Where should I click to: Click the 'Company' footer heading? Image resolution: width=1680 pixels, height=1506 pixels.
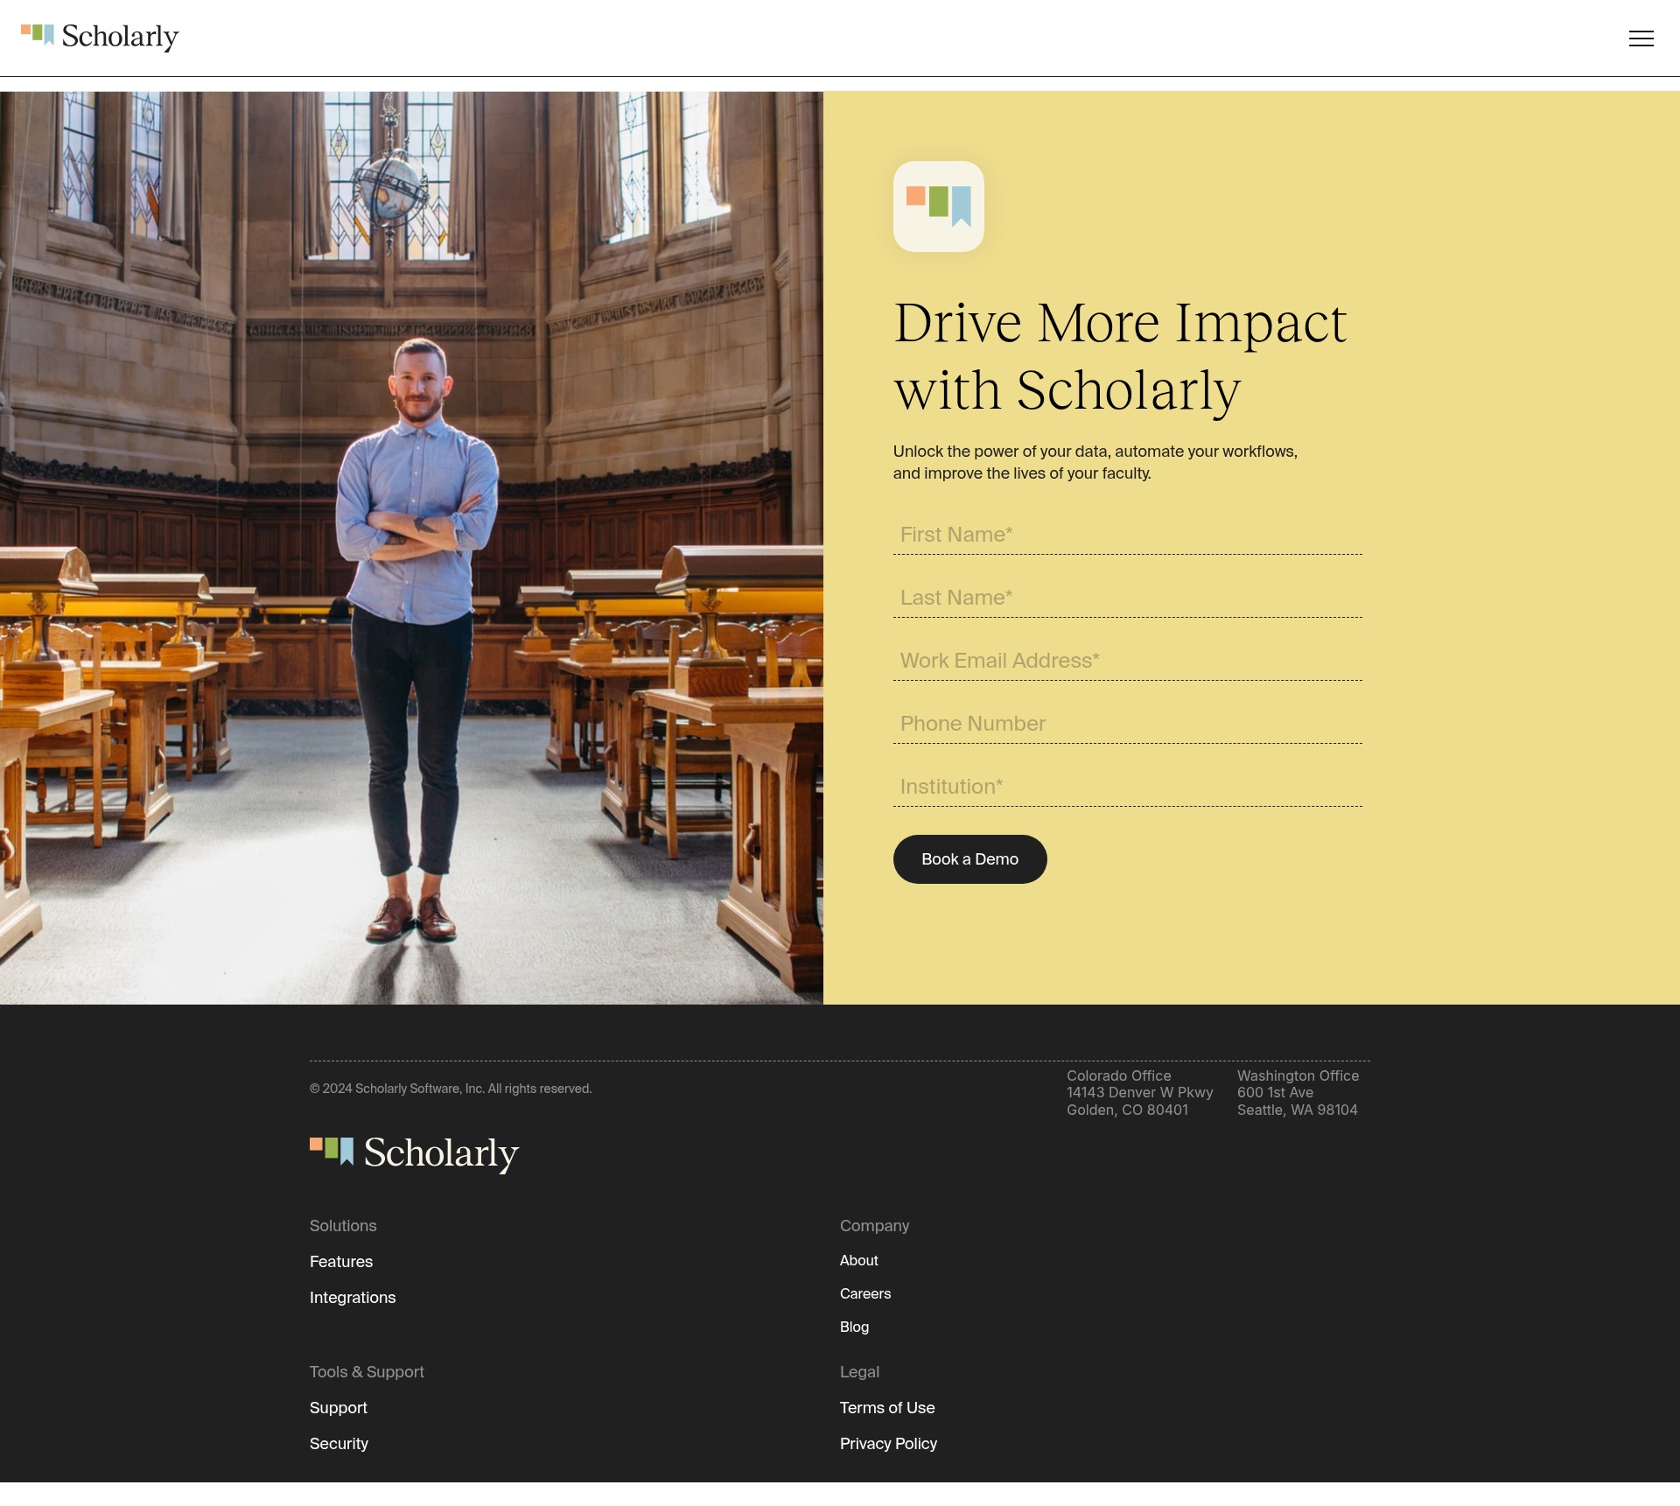[x=874, y=1226]
